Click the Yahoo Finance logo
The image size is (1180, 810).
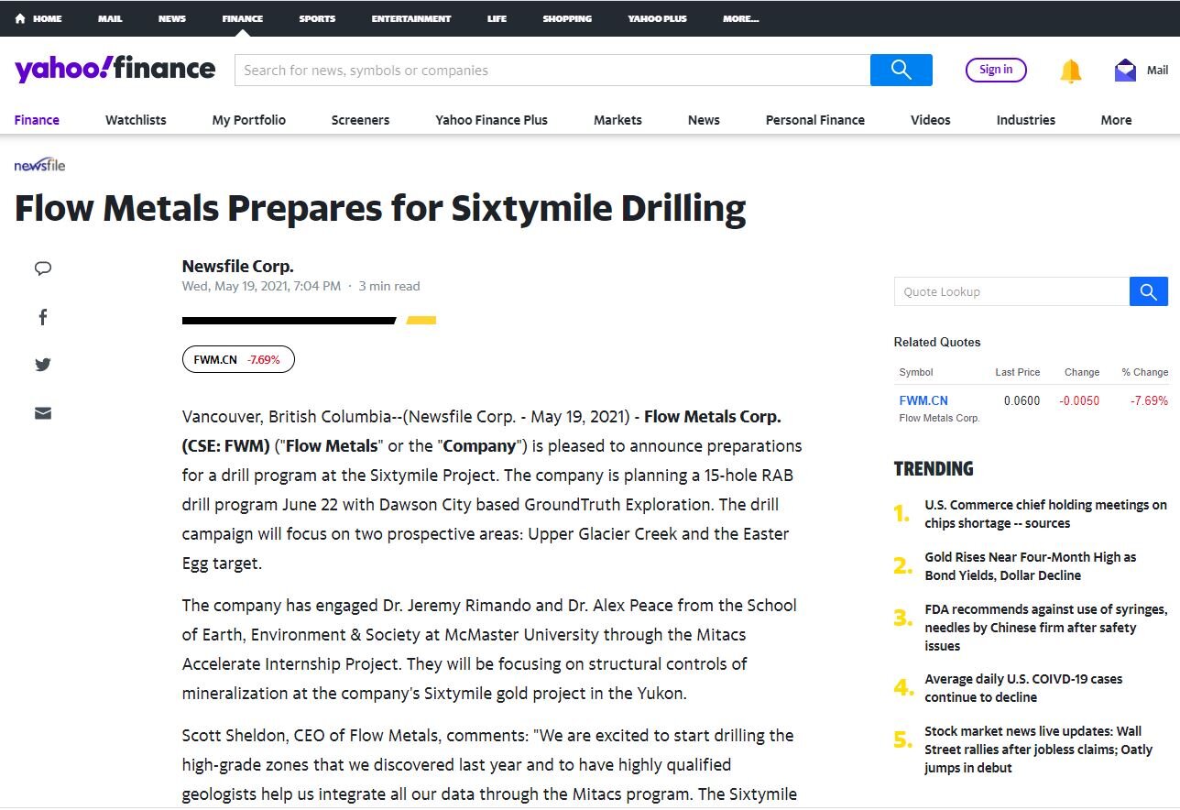coord(115,70)
